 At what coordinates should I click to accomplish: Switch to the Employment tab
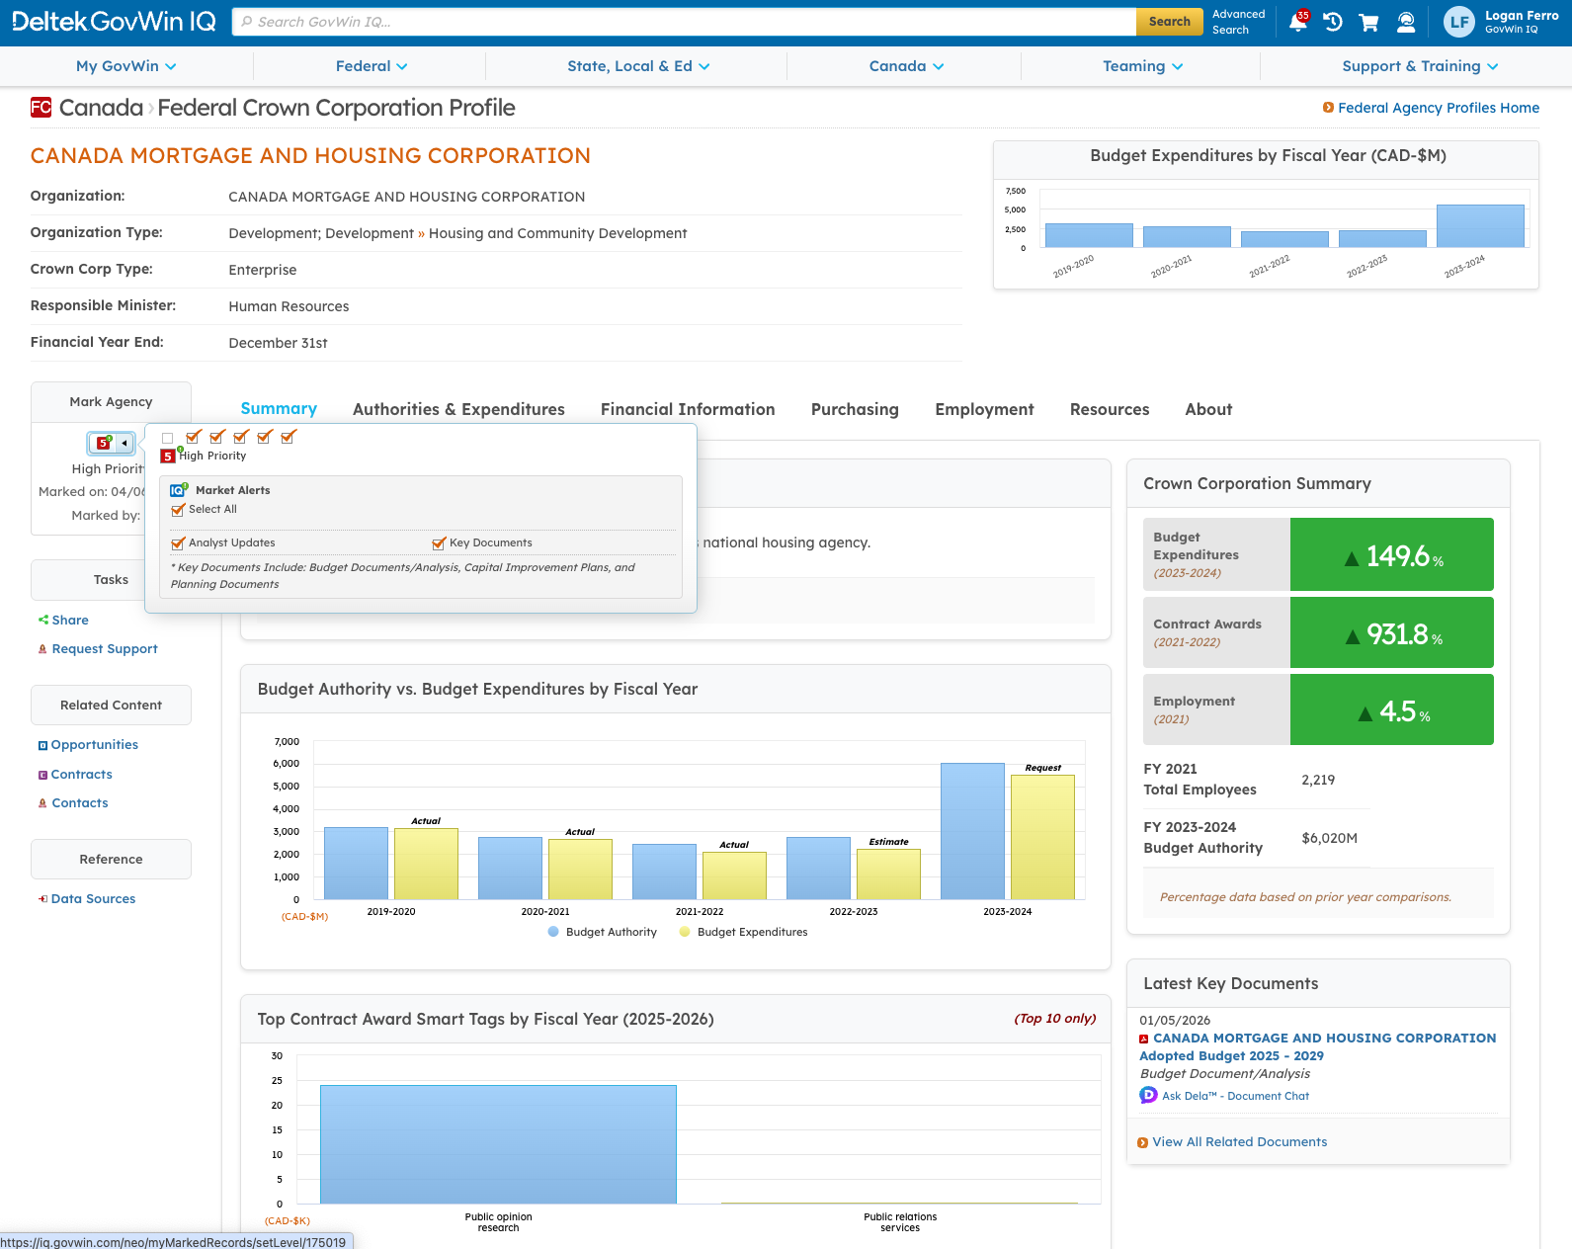click(984, 409)
